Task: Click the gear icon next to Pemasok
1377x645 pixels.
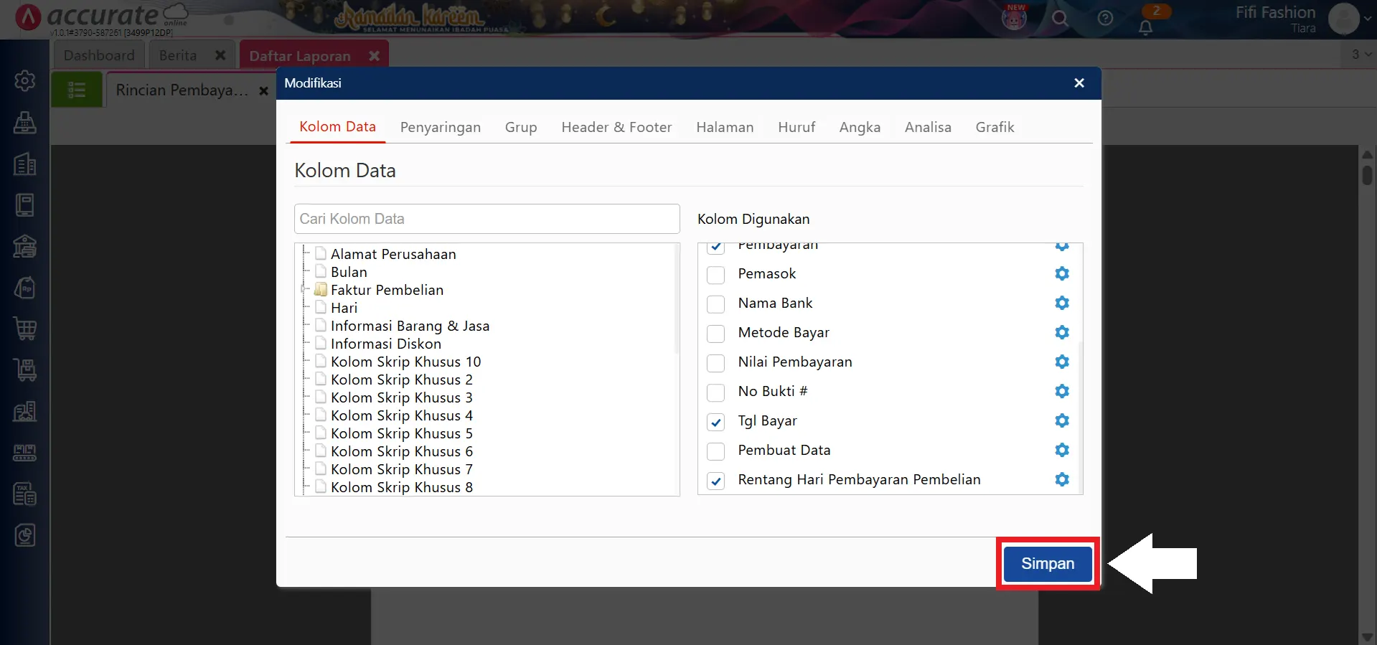Action: [x=1062, y=273]
